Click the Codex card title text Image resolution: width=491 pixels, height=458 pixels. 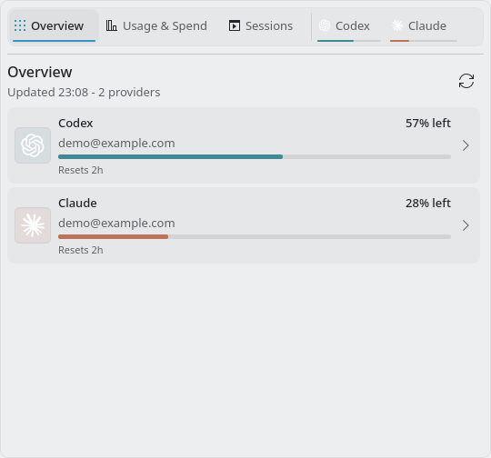[75, 124]
